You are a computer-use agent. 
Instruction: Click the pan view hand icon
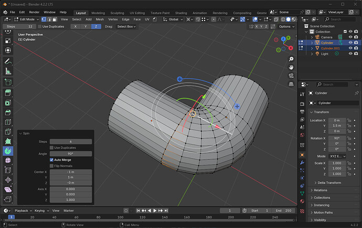coord(291,67)
